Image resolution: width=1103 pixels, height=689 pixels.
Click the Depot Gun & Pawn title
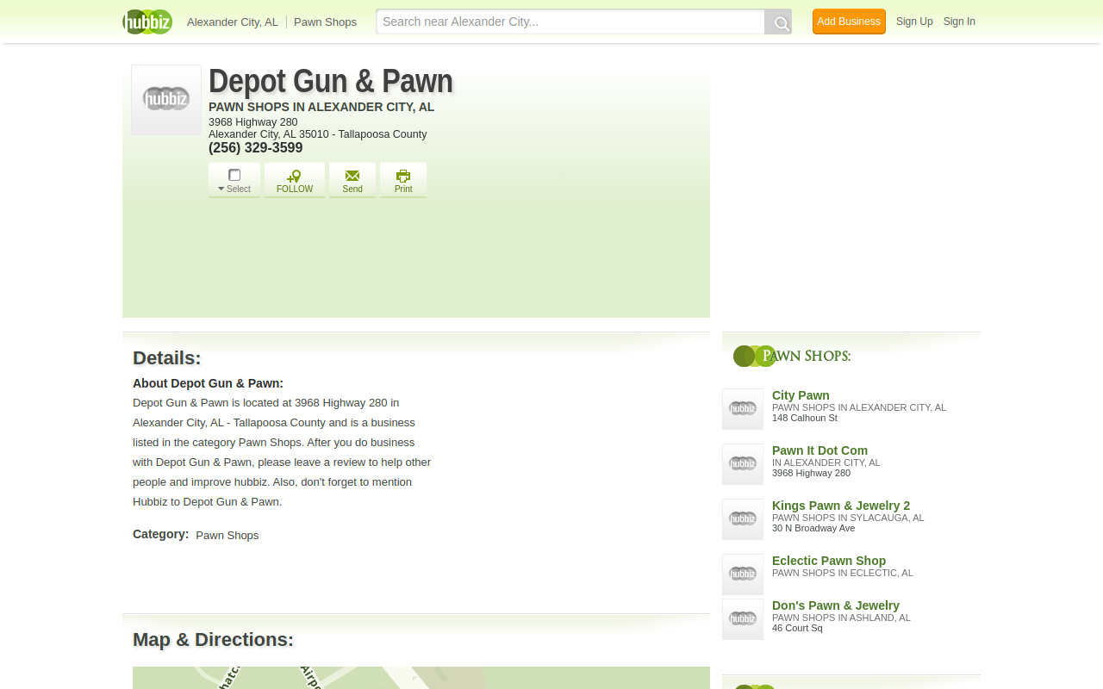tap(331, 81)
